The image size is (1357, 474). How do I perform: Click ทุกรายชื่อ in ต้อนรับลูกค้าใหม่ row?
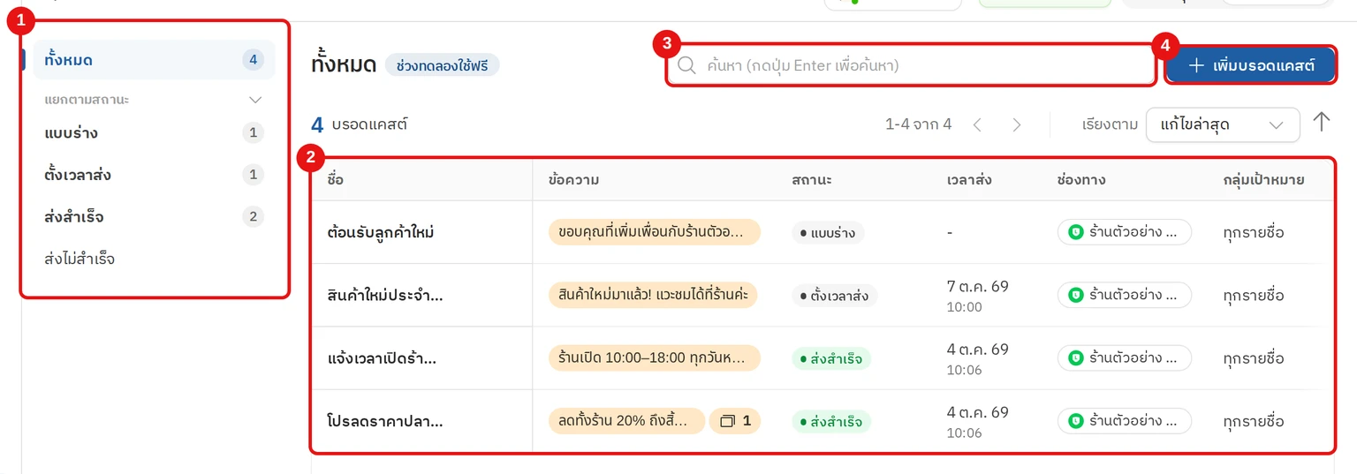[x=1254, y=233]
